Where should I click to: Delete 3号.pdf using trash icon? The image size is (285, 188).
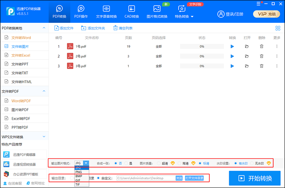coord(261,66)
